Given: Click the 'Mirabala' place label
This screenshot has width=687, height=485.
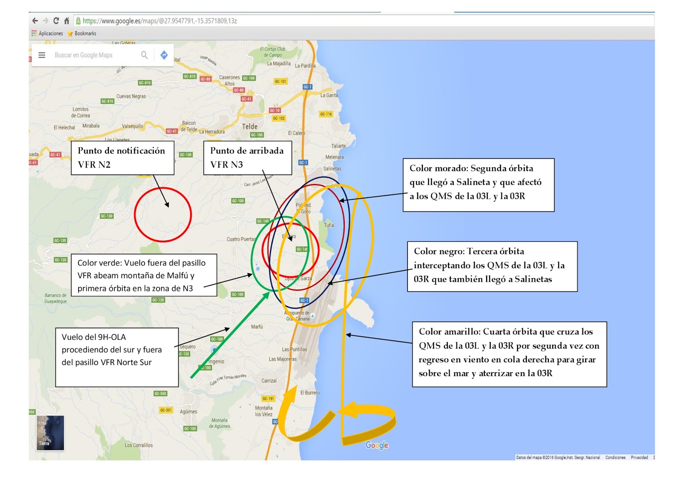Looking at the screenshot, I should pyautogui.click(x=91, y=126).
